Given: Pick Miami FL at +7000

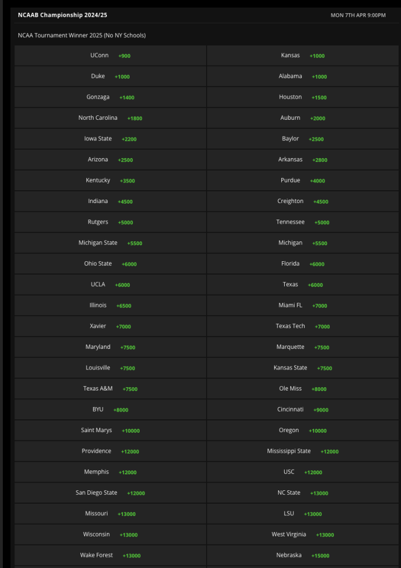Looking at the screenshot, I should pyautogui.click(x=302, y=306).
